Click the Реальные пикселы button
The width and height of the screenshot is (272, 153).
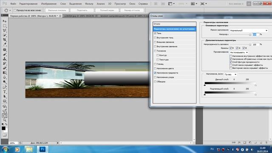tap(57, 10)
